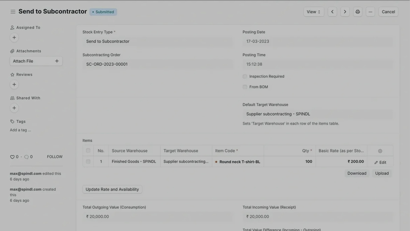Open items table settings gear icon
The height and width of the screenshot is (231, 410).
click(380, 151)
